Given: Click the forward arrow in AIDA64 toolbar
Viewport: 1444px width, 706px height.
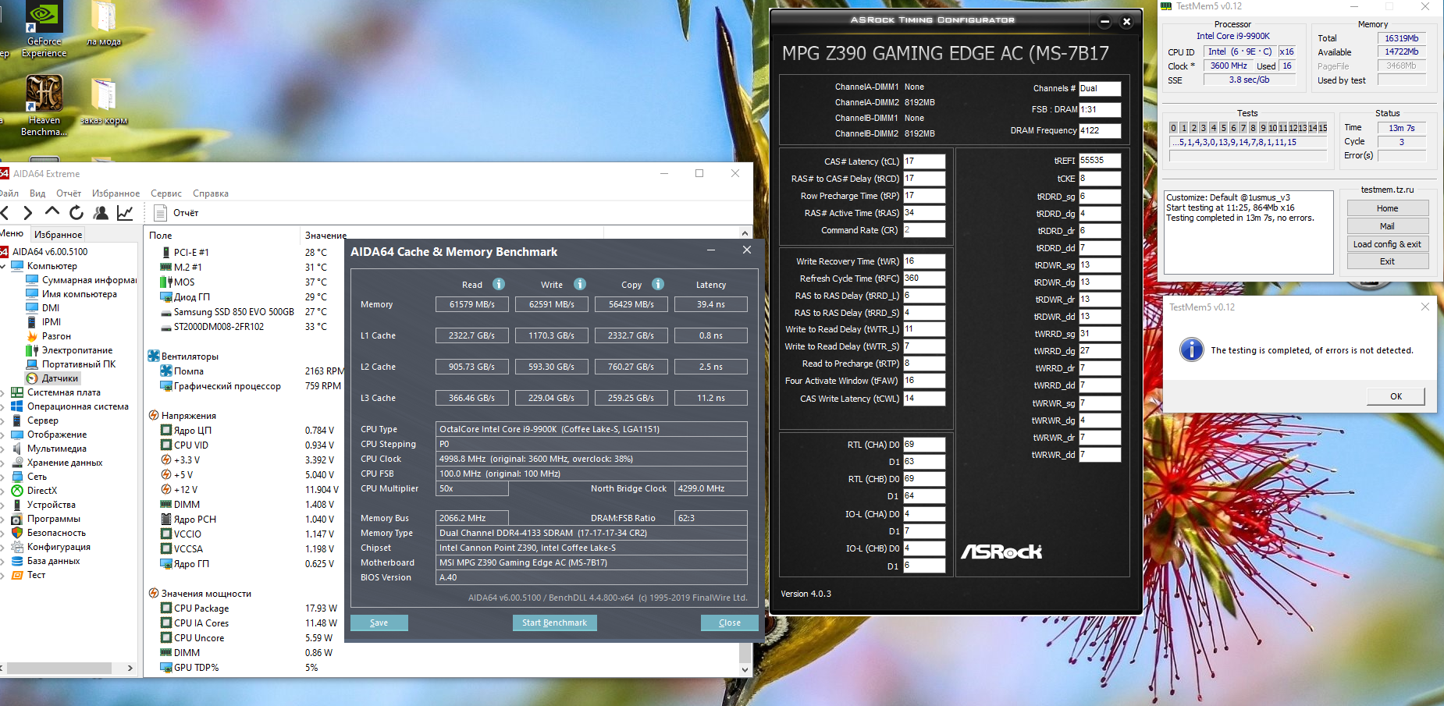Looking at the screenshot, I should 28,213.
